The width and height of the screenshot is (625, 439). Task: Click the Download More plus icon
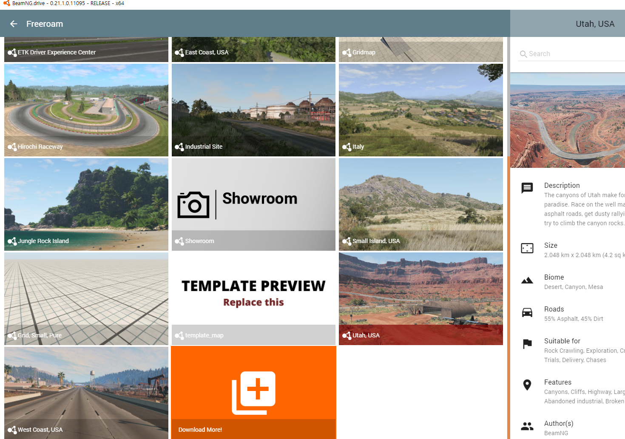pyautogui.click(x=253, y=393)
